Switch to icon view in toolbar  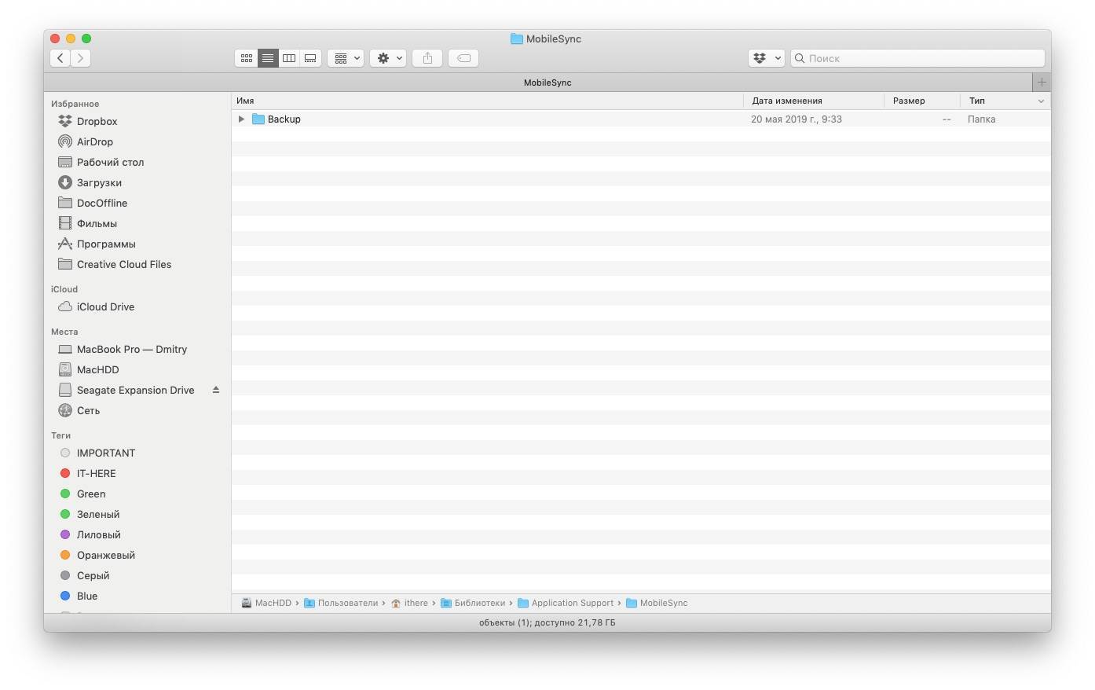(247, 58)
